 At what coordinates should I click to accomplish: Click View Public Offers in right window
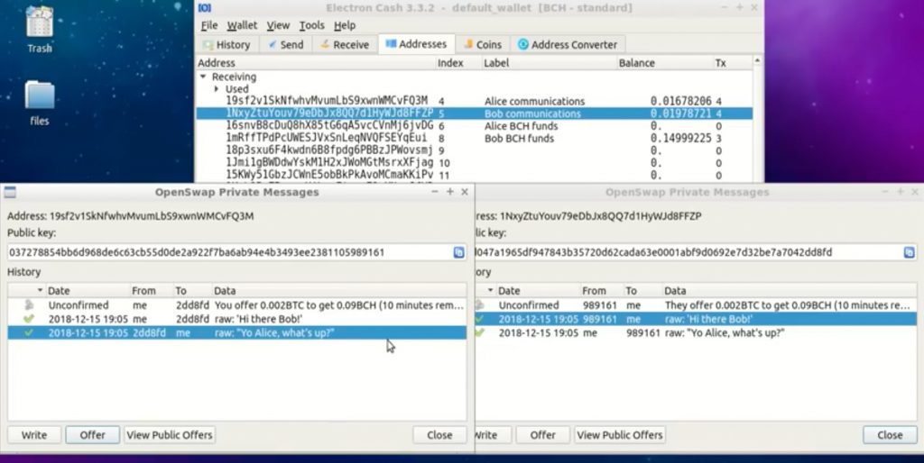pos(620,435)
